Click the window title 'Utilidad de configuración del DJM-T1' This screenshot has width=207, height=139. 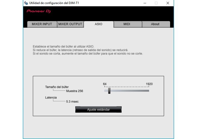point(54,3)
